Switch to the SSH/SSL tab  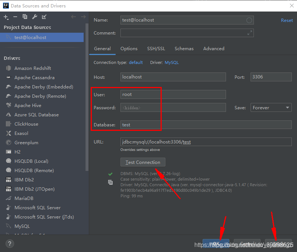156,49
